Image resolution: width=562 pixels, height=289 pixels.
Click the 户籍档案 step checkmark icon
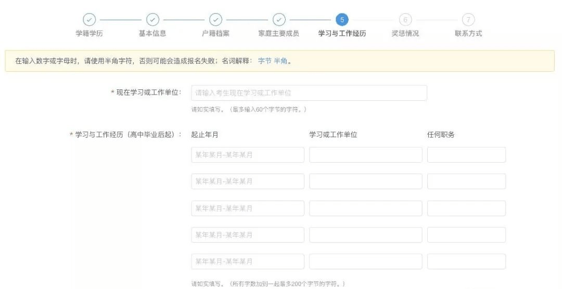(x=215, y=20)
